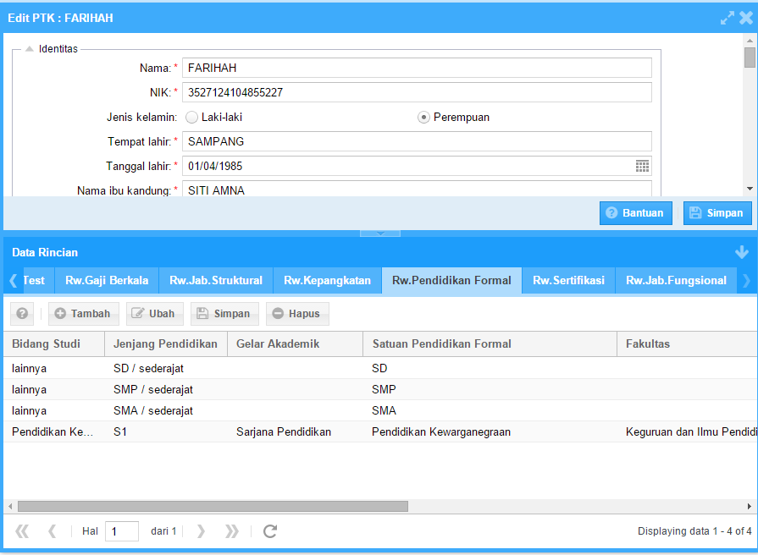Click the help question mark icon in toolbar

tap(23, 314)
